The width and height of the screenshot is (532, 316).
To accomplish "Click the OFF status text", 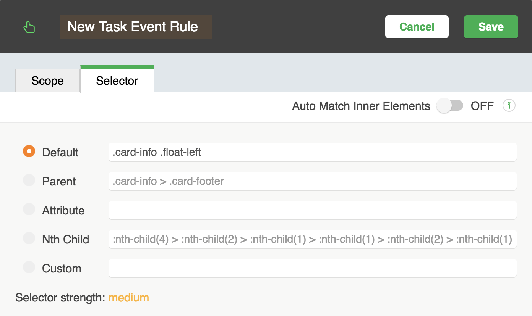I will click(x=482, y=106).
